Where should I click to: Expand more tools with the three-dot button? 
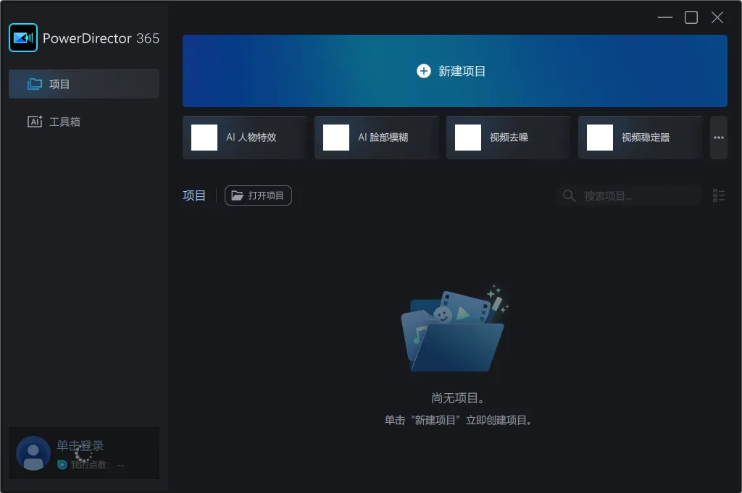tap(718, 138)
